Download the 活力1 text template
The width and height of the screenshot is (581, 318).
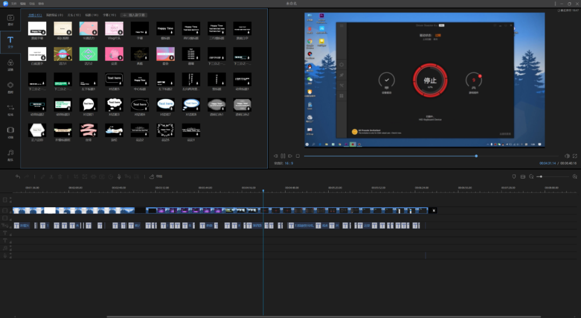point(69,58)
